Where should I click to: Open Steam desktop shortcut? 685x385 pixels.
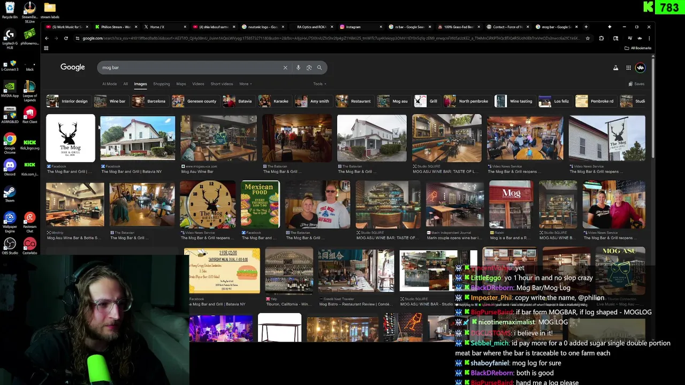[10, 194]
